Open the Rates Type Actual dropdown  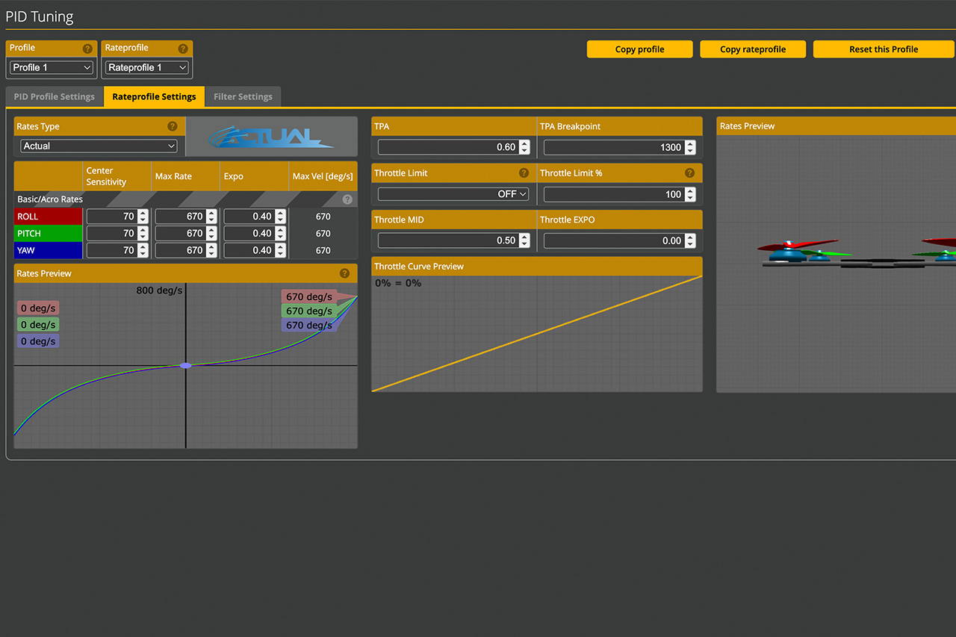99,146
